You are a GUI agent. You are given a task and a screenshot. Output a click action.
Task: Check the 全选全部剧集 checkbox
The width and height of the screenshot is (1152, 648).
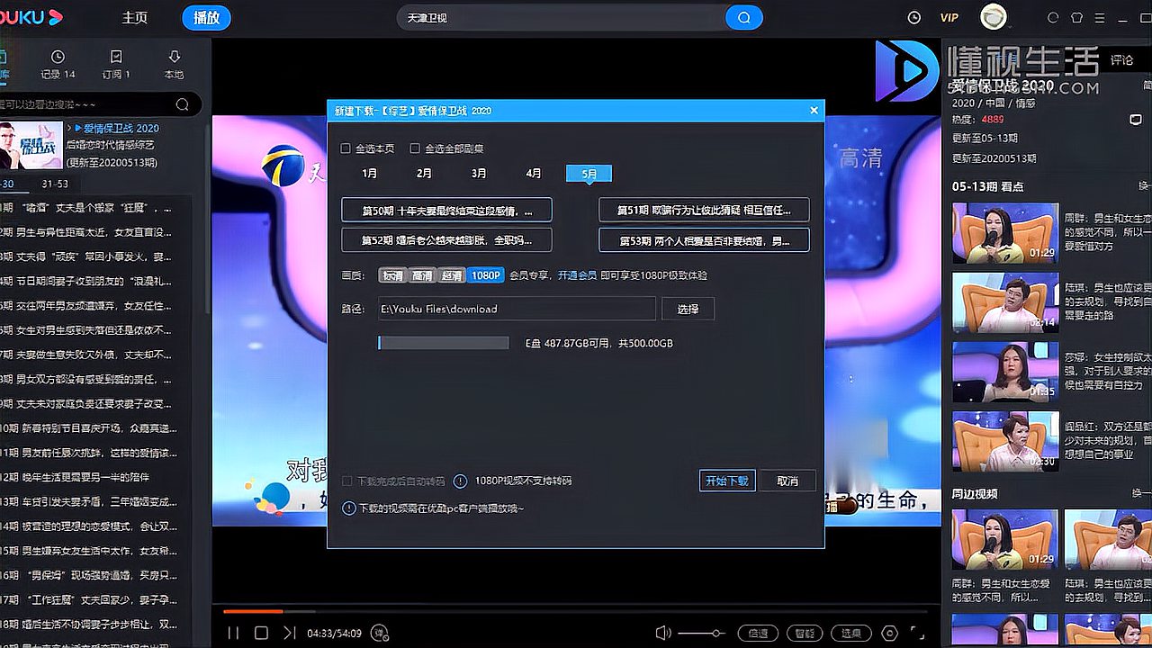click(x=415, y=148)
